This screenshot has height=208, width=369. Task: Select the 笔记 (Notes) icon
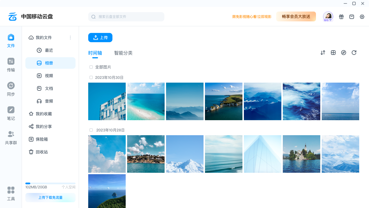11,110
